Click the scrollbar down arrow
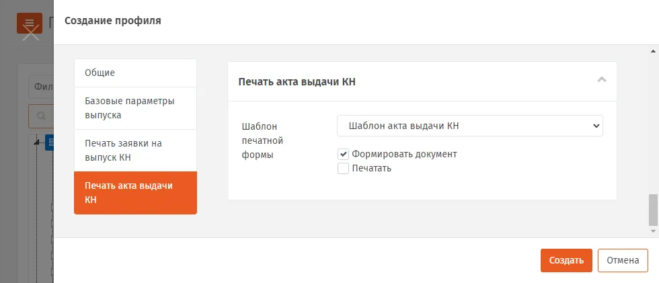Viewport: 659px width, 283px height. [x=653, y=231]
